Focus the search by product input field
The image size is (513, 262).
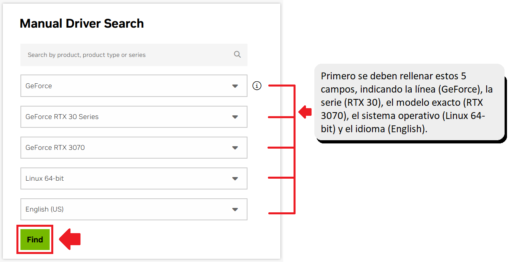[x=134, y=55]
